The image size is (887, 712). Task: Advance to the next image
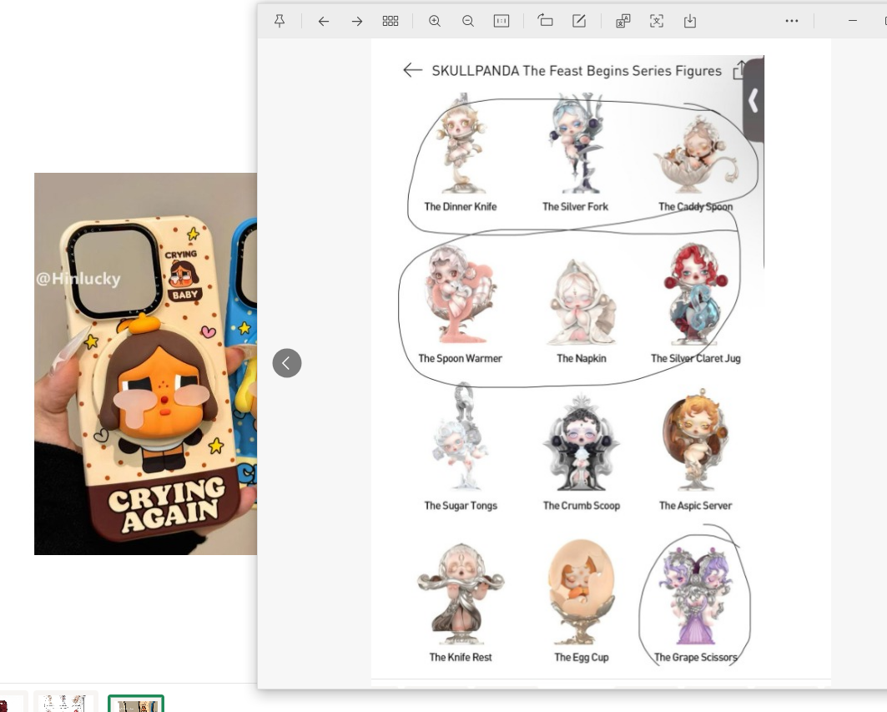click(356, 20)
